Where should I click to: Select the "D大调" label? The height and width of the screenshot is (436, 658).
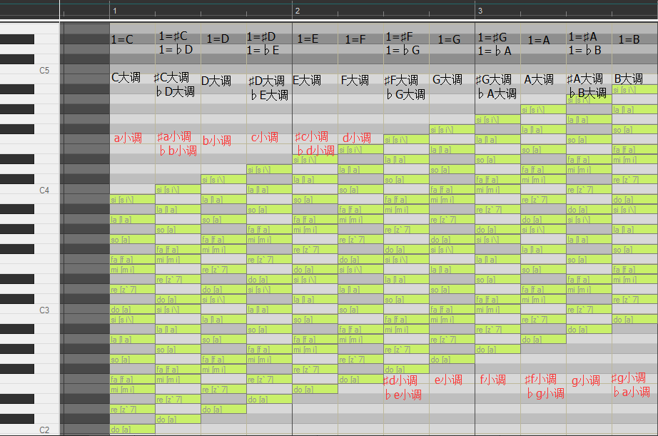click(216, 81)
